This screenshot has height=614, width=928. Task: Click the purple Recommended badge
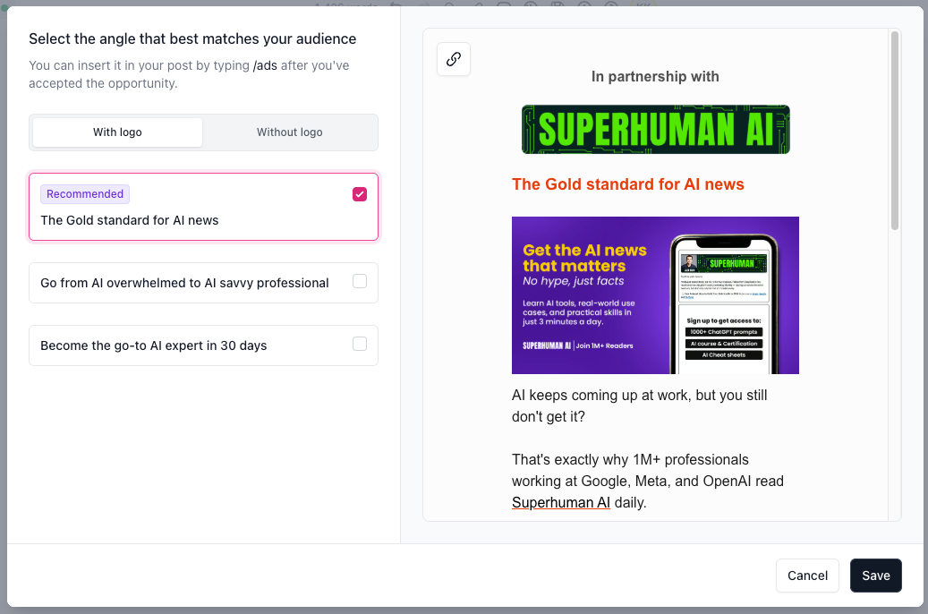[85, 194]
